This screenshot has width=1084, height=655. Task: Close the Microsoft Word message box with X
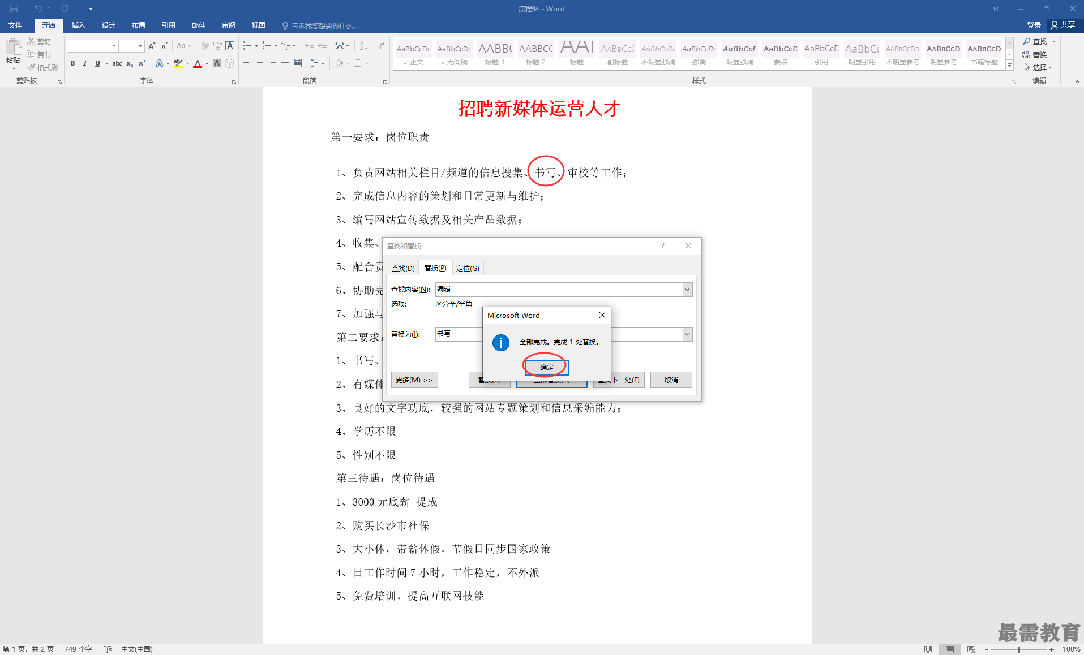[602, 315]
